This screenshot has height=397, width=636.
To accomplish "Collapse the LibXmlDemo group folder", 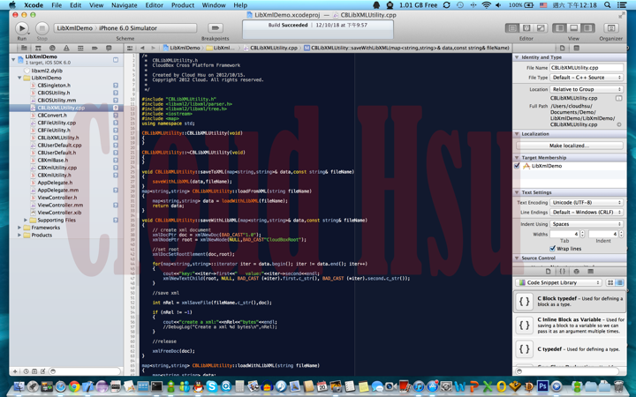I will pyautogui.click(x=19, y=78).
